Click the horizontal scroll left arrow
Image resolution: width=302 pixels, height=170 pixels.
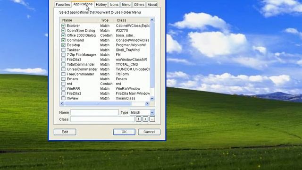[x=62, y=103]
